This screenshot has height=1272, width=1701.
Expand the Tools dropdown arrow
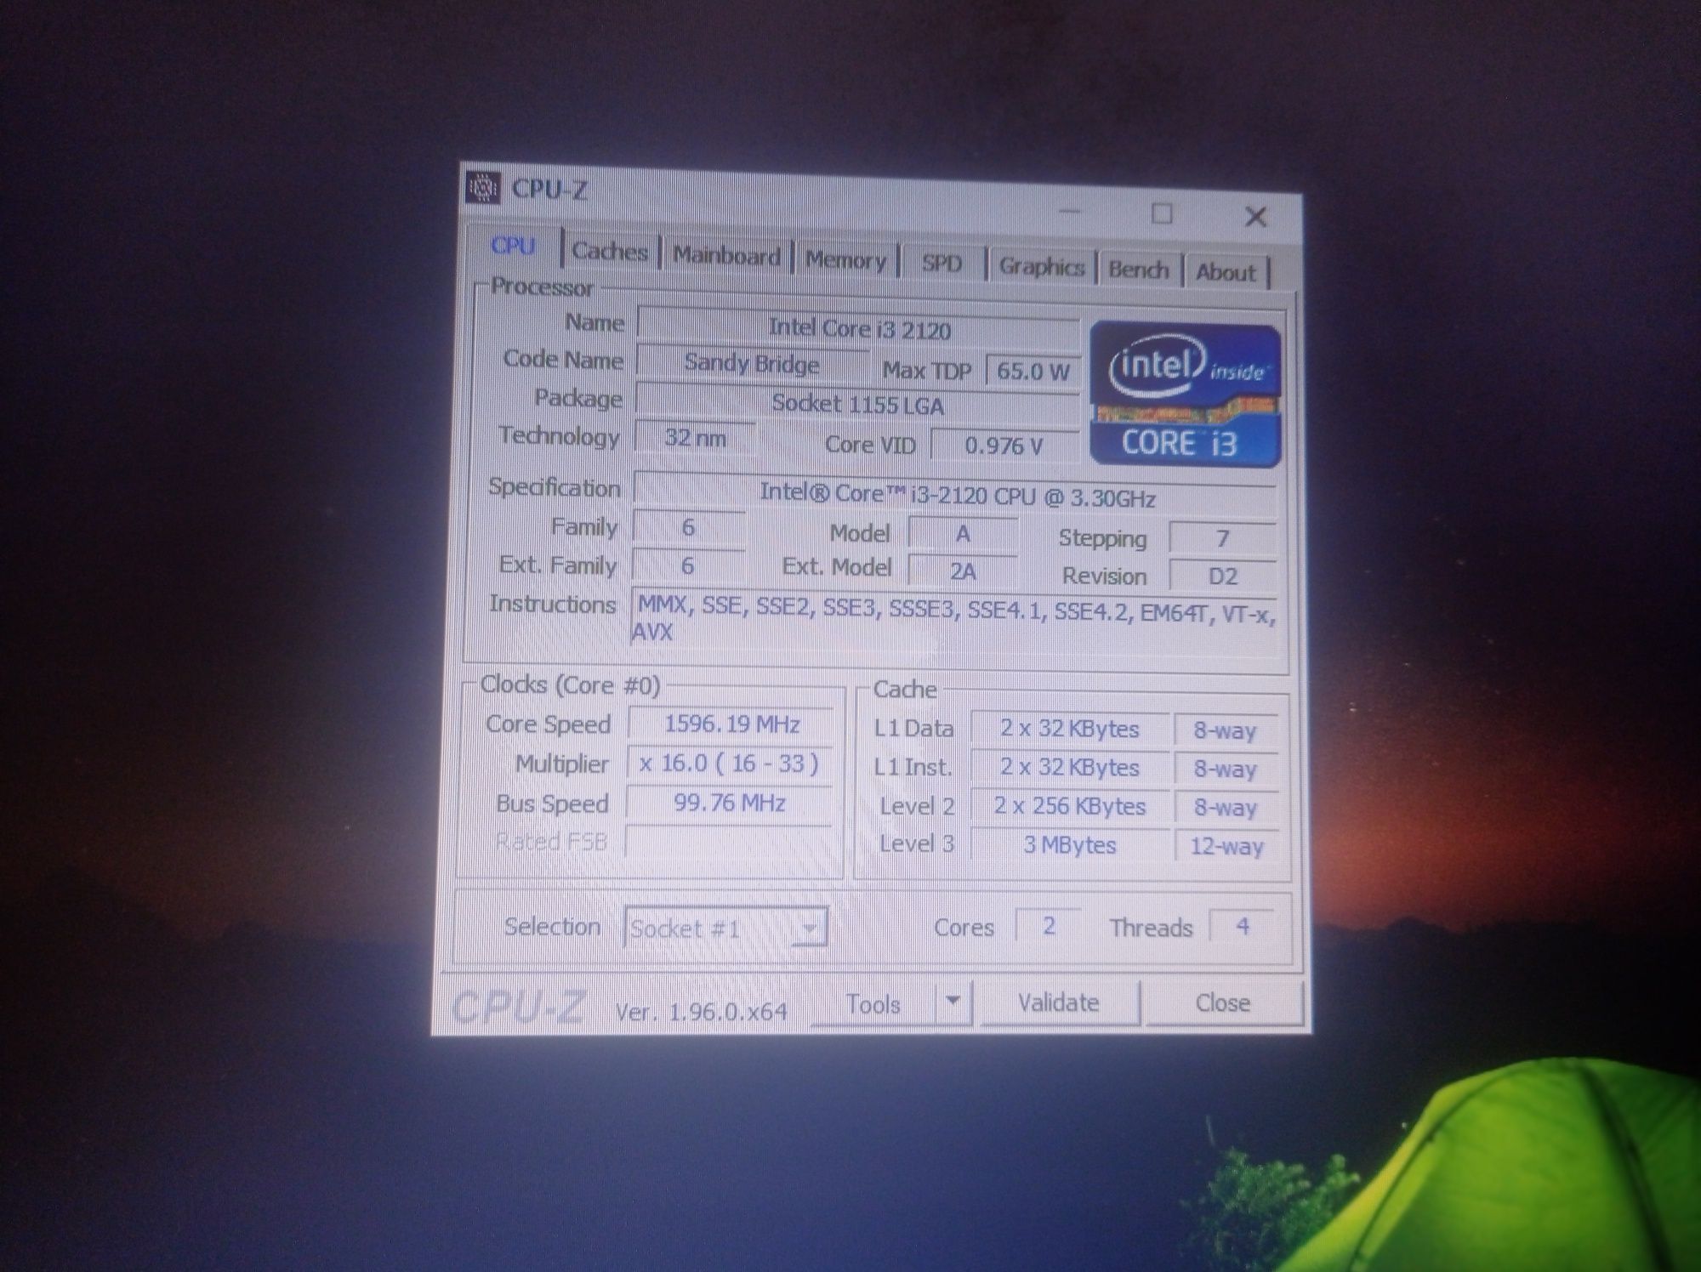(x=953, y=1002)
